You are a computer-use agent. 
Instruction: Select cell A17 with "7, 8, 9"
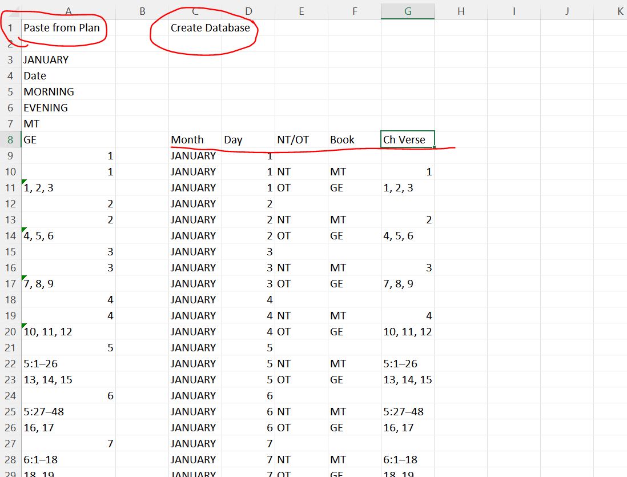[69, 284]
